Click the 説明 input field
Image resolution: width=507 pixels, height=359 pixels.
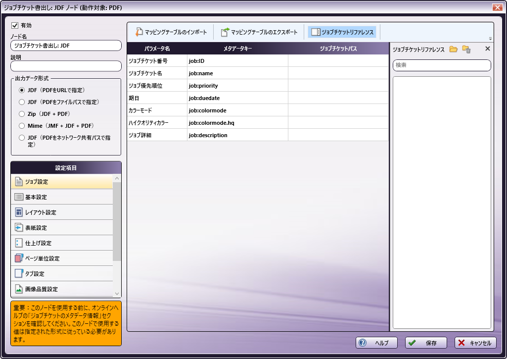coord(66,66)
